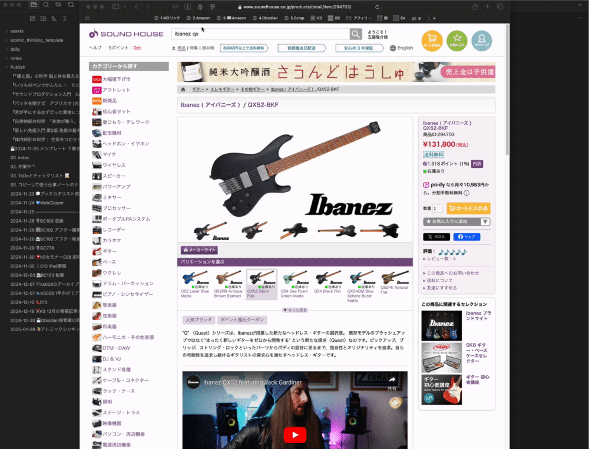Click the Sound House logo
The image size is (589, 449).
pos(126,34)
